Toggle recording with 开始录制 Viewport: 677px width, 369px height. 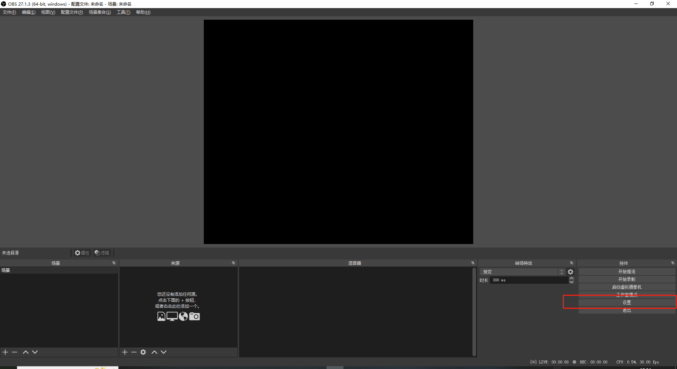tap(627, 279)
